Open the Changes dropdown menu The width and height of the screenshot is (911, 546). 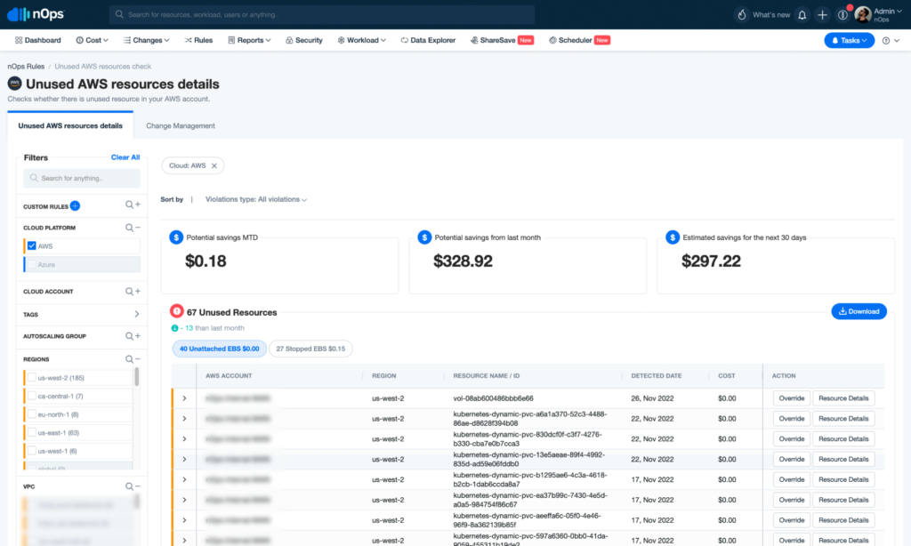tap(147, 41)
